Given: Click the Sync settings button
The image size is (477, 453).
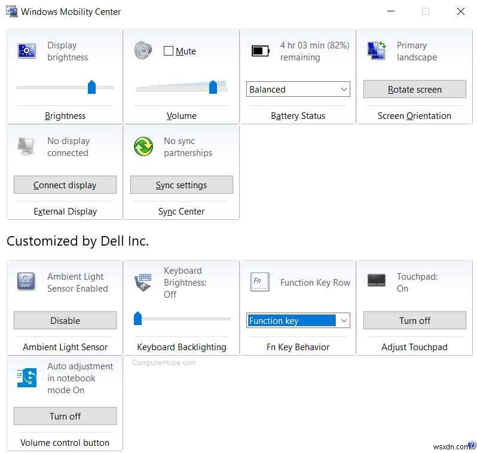Looking at the screenshot, I should pyautogui.click(x=181, y=185).
